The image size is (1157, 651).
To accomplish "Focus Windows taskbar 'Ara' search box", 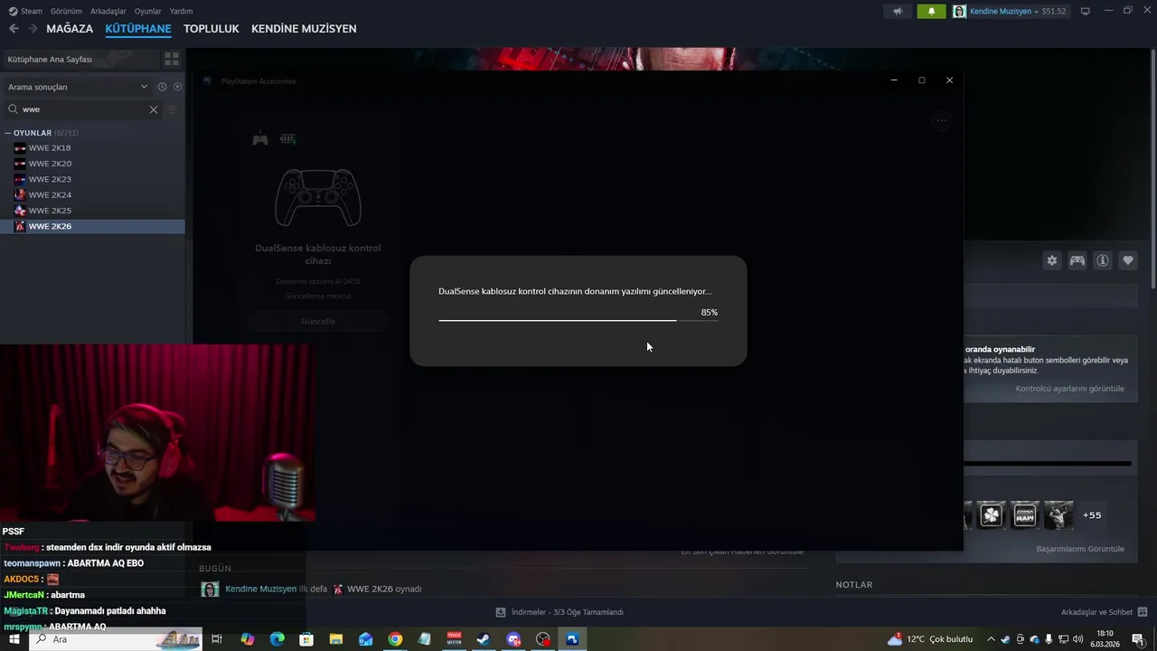I will [x=118, y=639].
